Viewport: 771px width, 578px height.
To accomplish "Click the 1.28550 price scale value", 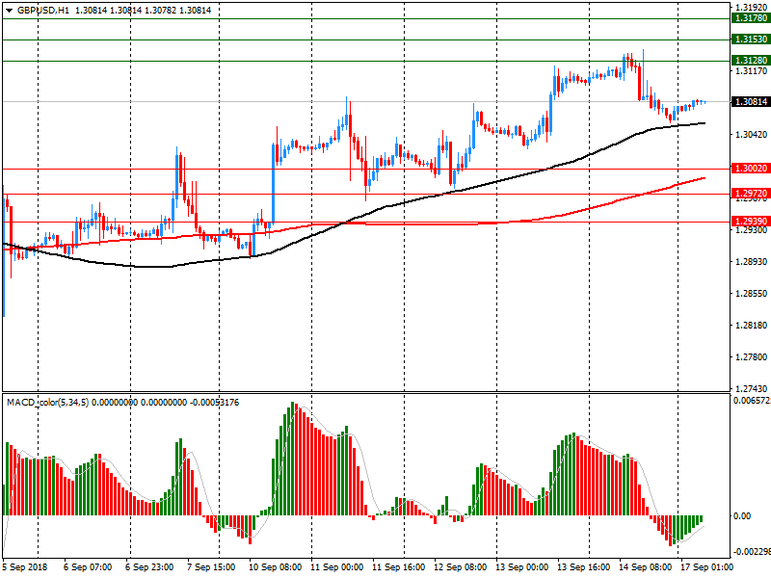I will 751,294.
